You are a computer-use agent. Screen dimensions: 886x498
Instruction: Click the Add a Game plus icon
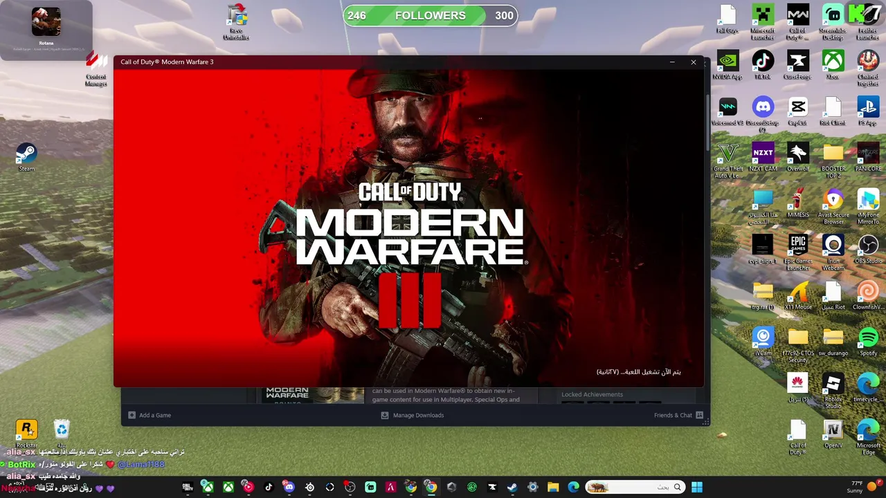click(x=132, y=415)
